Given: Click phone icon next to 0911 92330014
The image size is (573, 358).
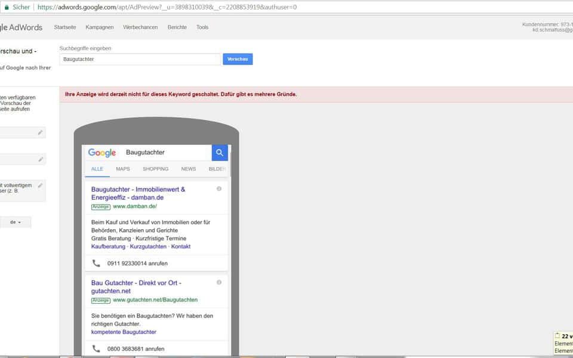Looking at the screenshot, I should (96, 263).
